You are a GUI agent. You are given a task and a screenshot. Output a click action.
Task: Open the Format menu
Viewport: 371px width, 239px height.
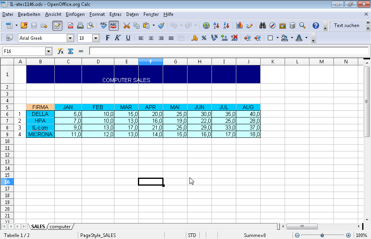click(97, 14)
